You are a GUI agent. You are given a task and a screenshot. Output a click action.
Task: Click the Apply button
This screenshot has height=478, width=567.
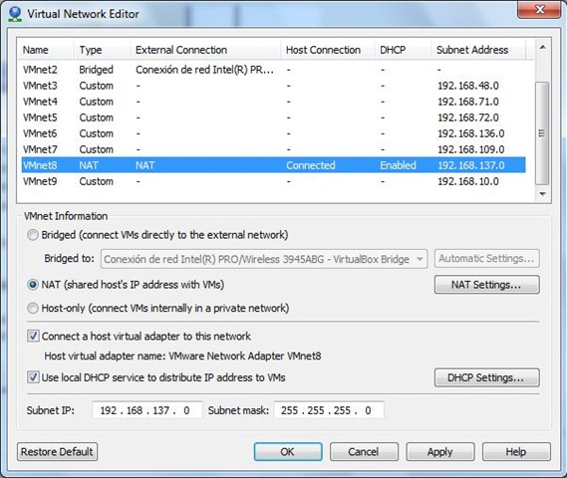click(x=440, y=452)
